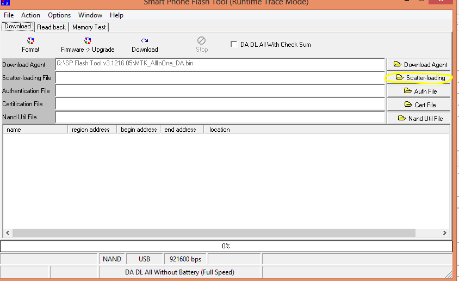The image size is (459, 281).
Task: Click the location column header
Action: pyautogui.click(x=327, y=130)
